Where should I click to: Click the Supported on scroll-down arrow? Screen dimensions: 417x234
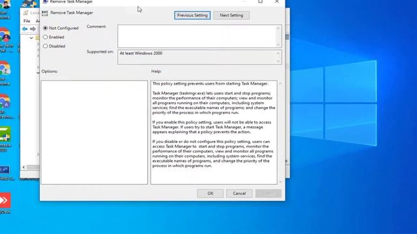pos(278,61)
